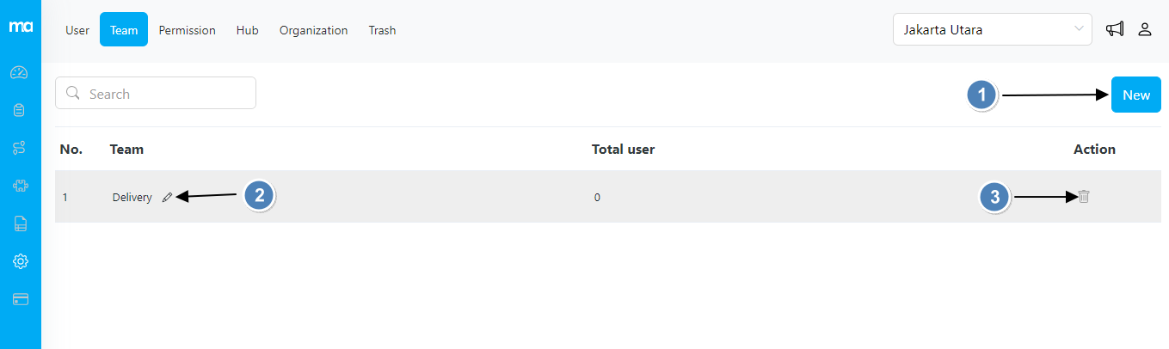Image resolution: width=1169 pixels, height=349 pixels.
Task: Click the puzzle piece integrations icon
Action: [20, 186]
